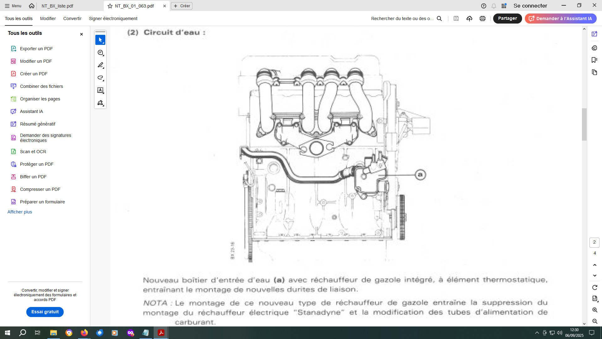Open the bookmarks panel icon

[594, 60]
